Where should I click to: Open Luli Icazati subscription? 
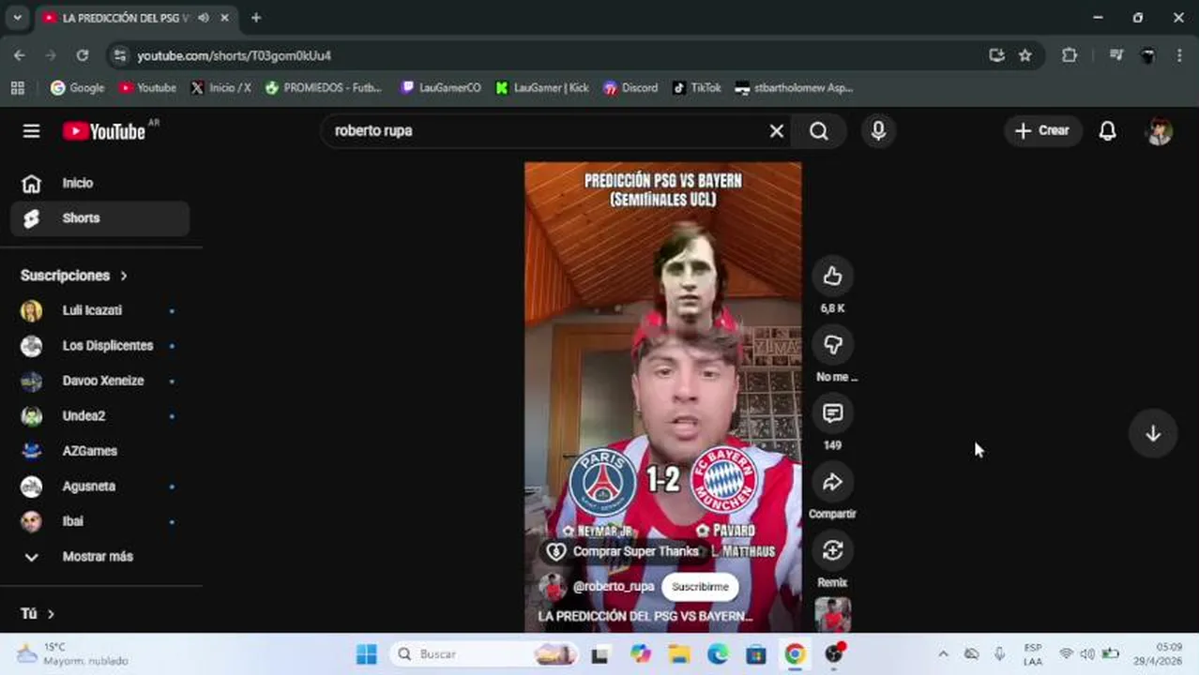(100, 310)
